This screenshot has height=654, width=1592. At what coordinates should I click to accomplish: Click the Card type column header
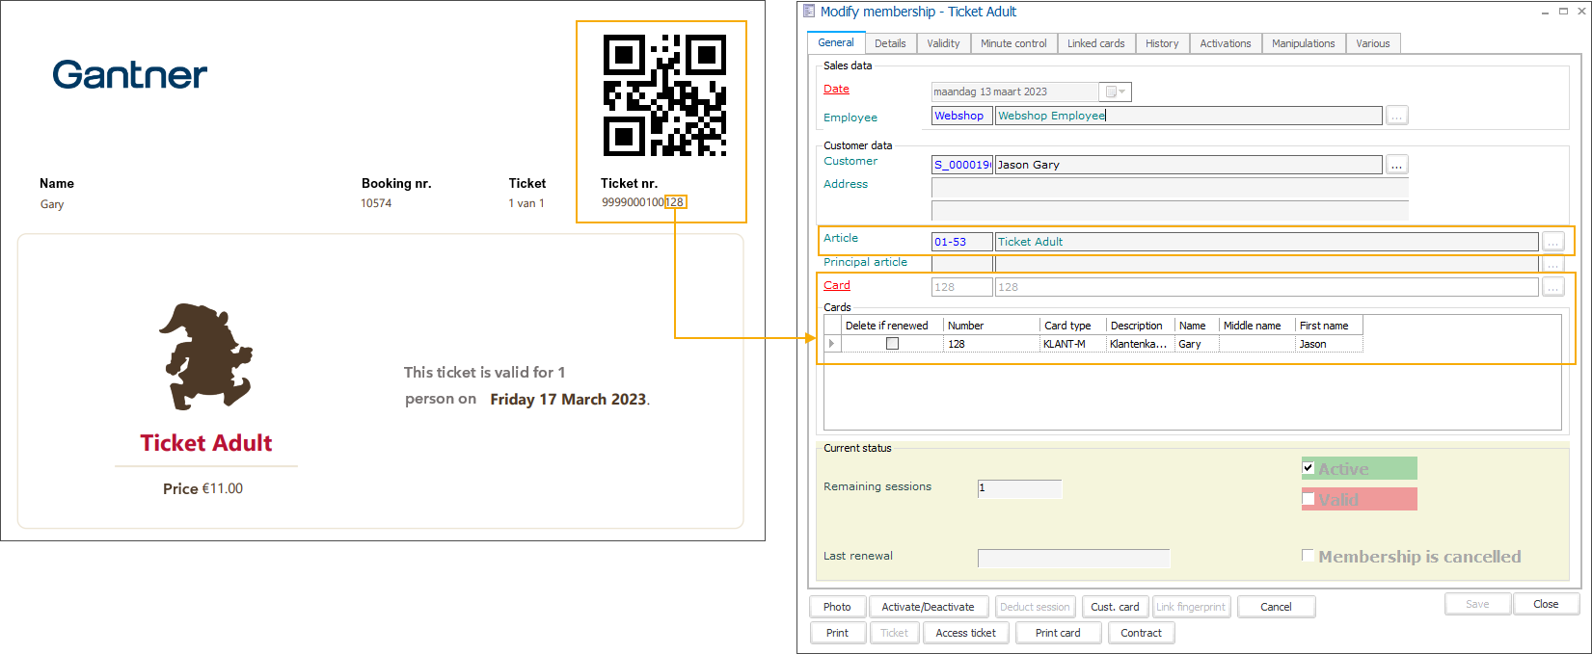(1072, 326)
